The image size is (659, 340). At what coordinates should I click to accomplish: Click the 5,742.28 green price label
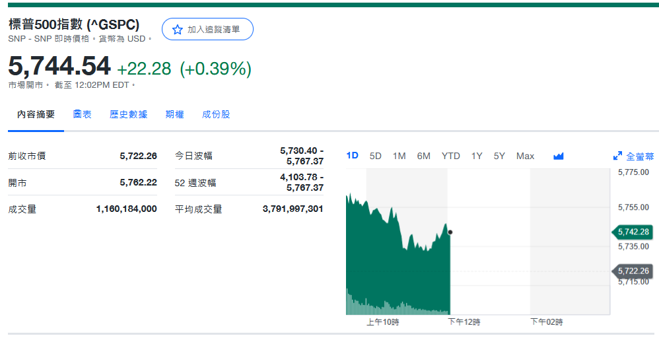click(x=633, y=232)
